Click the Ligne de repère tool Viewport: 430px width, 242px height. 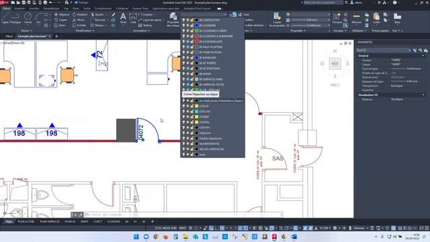tap(150, 19)
